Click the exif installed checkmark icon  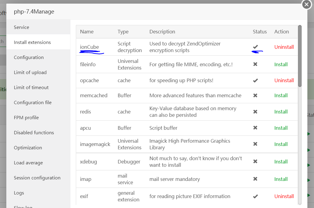255,196
